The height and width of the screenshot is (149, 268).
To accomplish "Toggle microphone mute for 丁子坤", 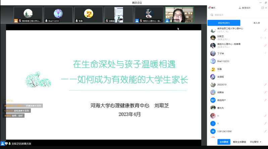I will tap(265, 53).
